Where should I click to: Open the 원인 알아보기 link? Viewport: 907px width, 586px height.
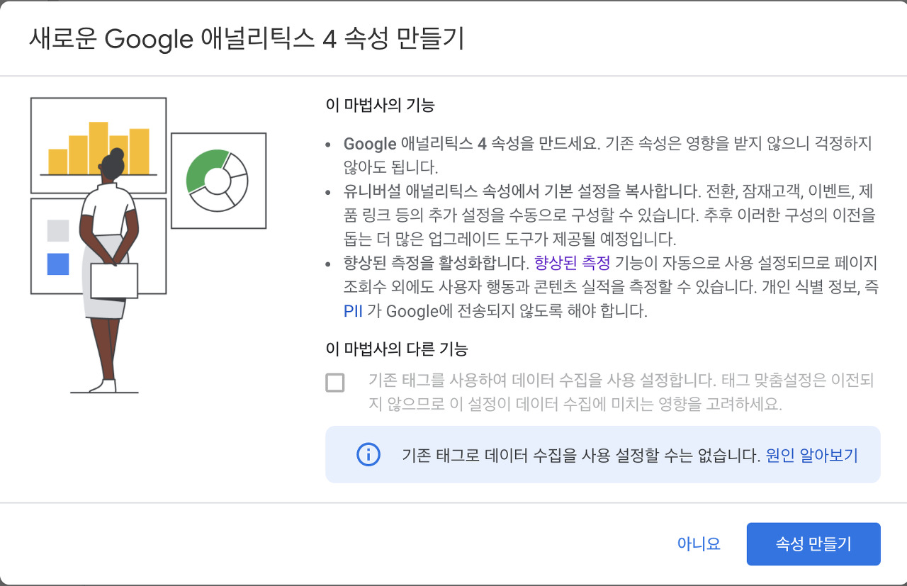click(811, 455)
